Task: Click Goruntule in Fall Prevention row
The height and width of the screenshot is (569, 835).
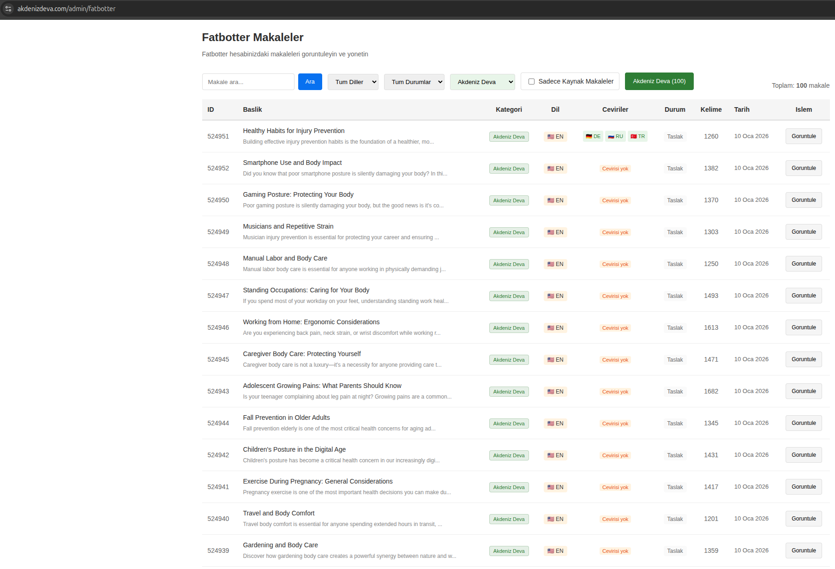Action: [804, 423]
